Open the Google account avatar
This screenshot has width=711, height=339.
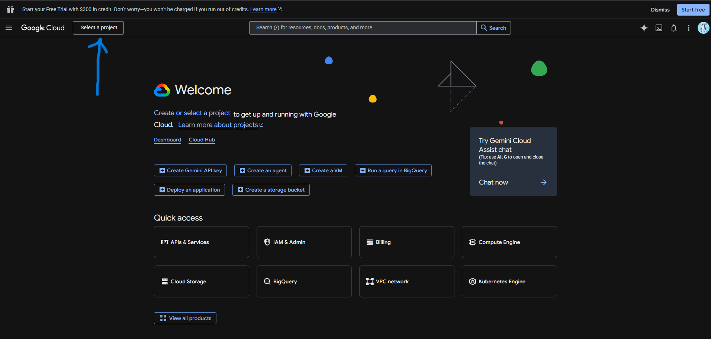[x=703, y=28]
